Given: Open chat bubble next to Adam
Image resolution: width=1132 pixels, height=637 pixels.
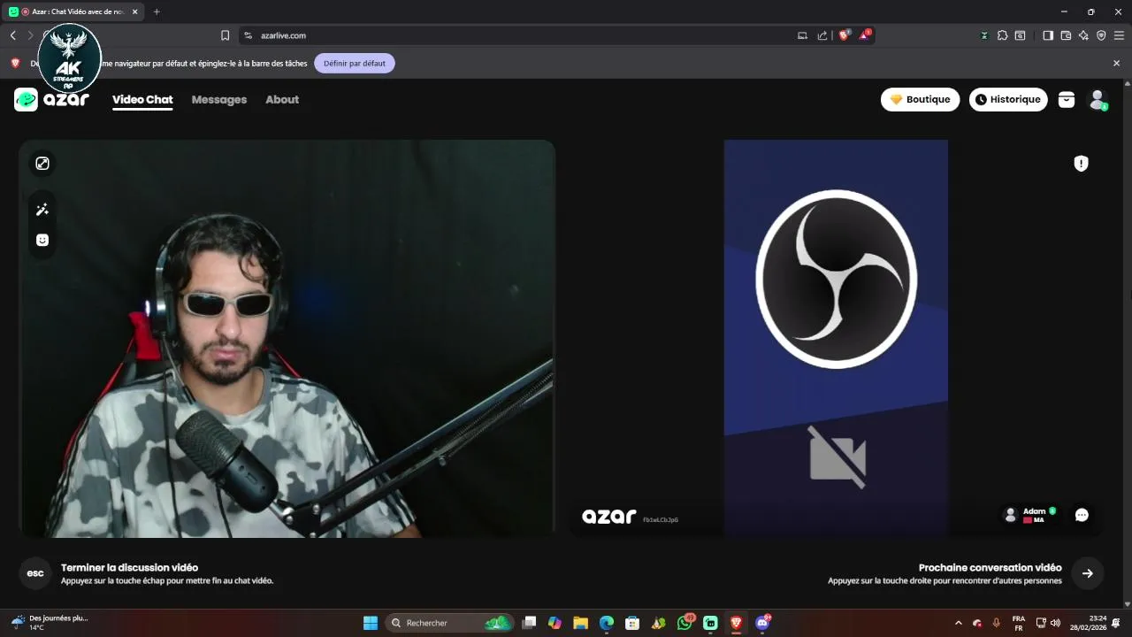Looking at the screenshot, I should click(1082, 515).
